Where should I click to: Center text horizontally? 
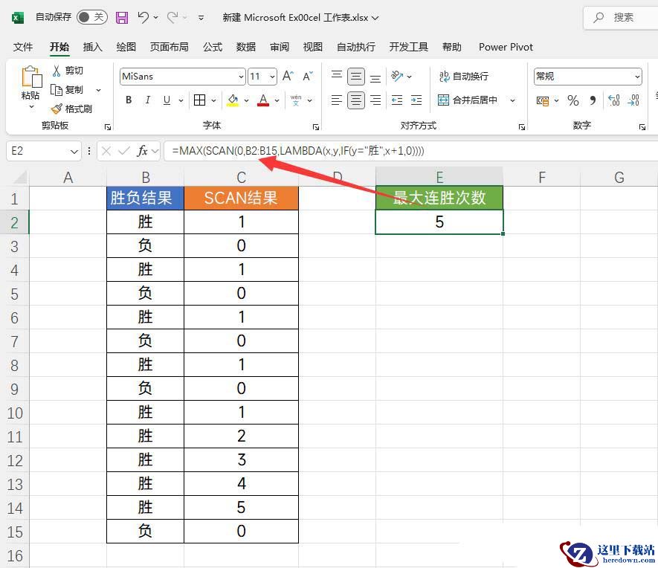[356, 100]
